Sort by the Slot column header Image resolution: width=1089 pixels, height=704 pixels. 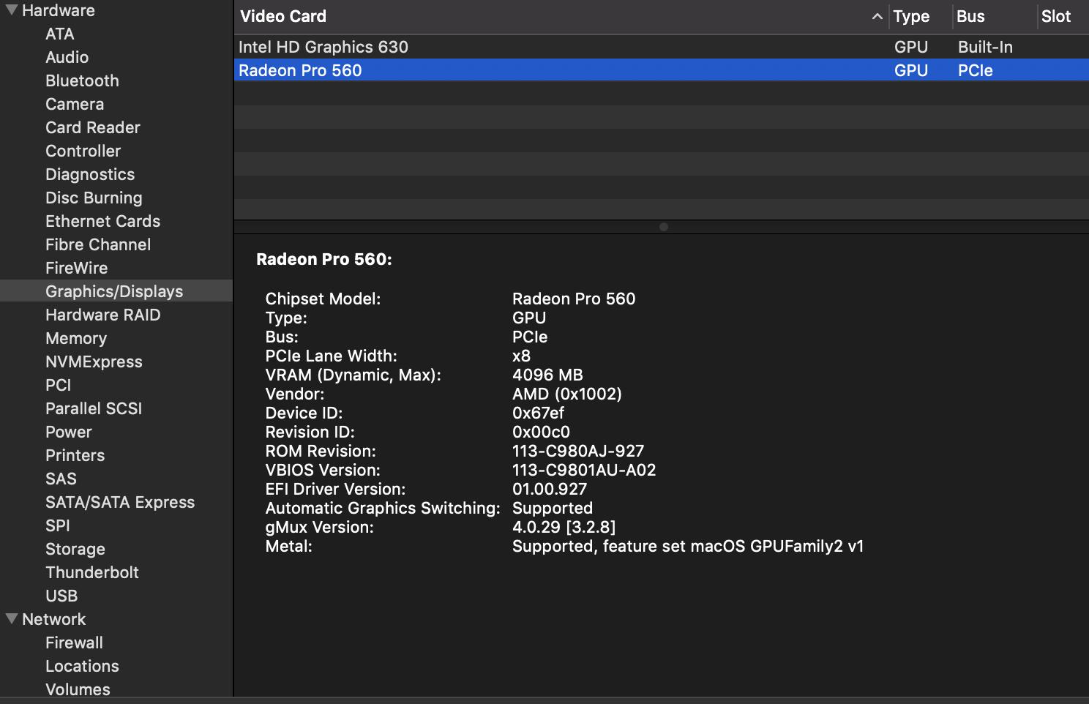(1056, 16)
